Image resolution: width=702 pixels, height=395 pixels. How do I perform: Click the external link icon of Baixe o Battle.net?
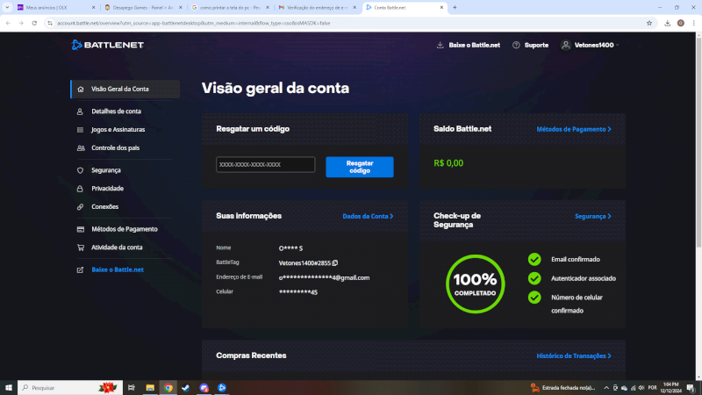click(x=80, y=270)
